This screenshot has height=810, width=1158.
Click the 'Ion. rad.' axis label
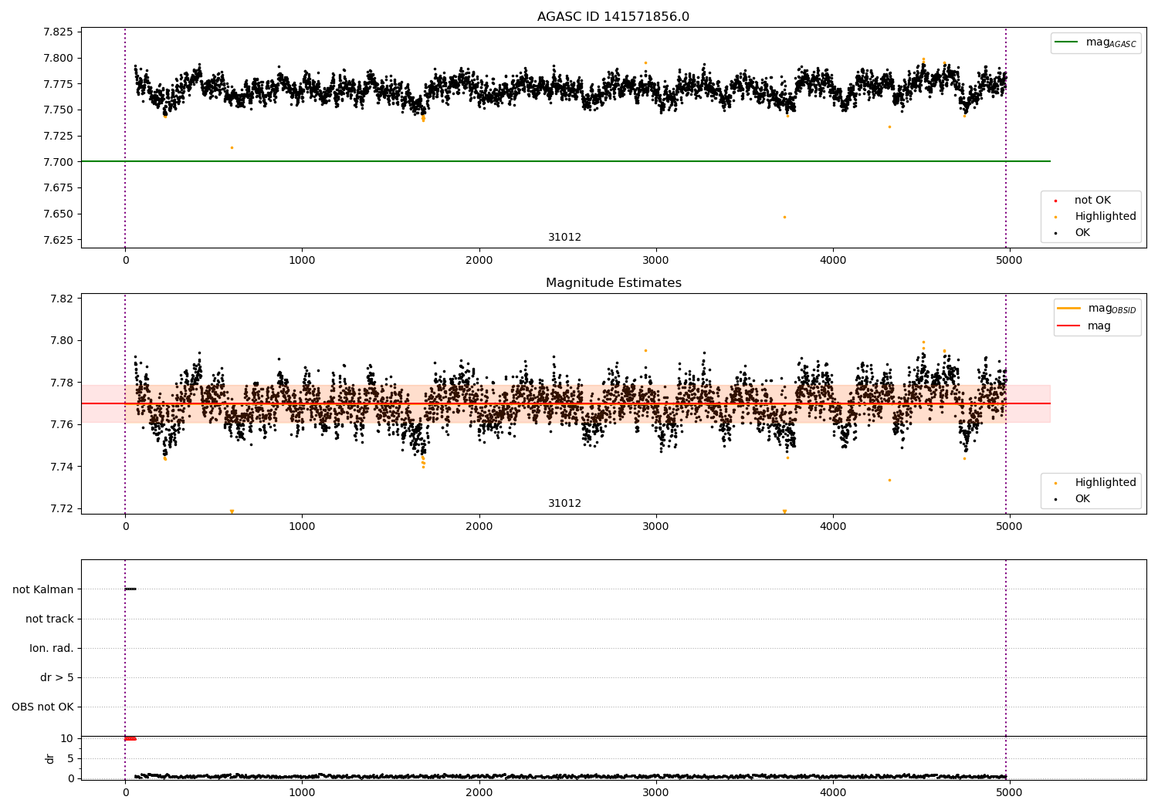coord(52,648)
